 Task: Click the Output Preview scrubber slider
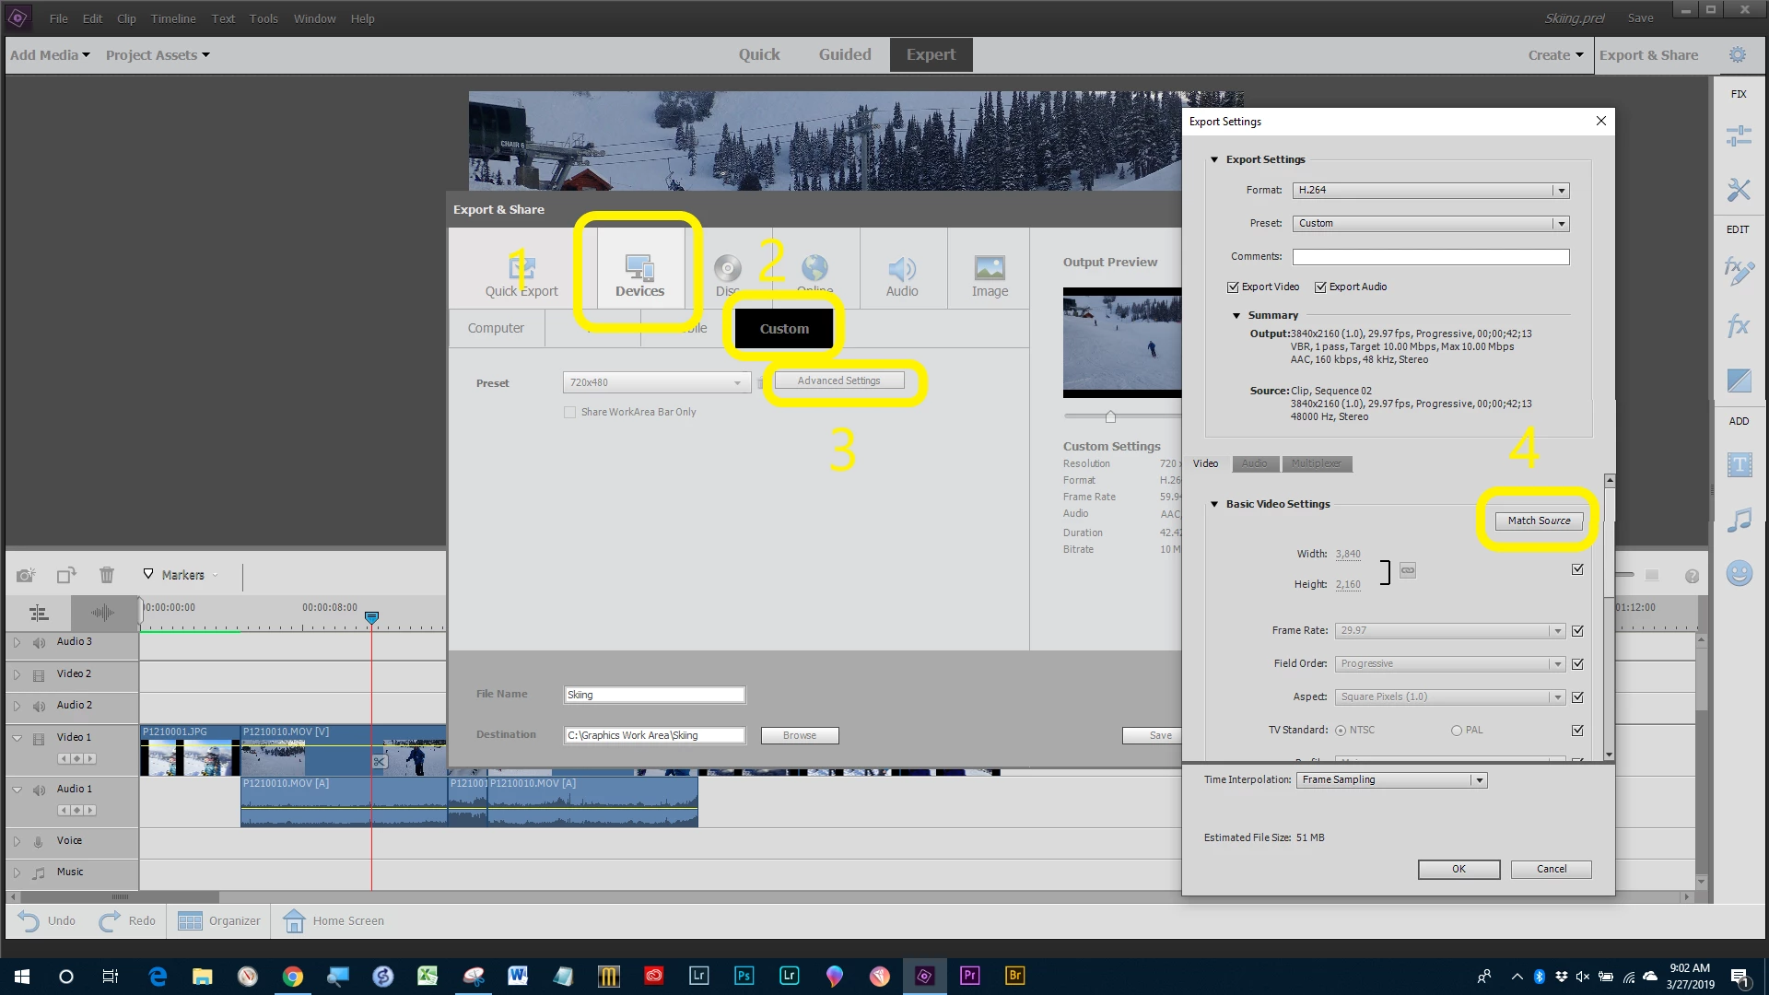pos(1110,416)
